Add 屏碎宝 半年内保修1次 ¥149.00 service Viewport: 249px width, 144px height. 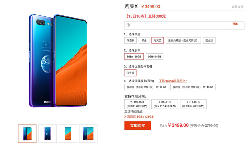click(193, 87)
